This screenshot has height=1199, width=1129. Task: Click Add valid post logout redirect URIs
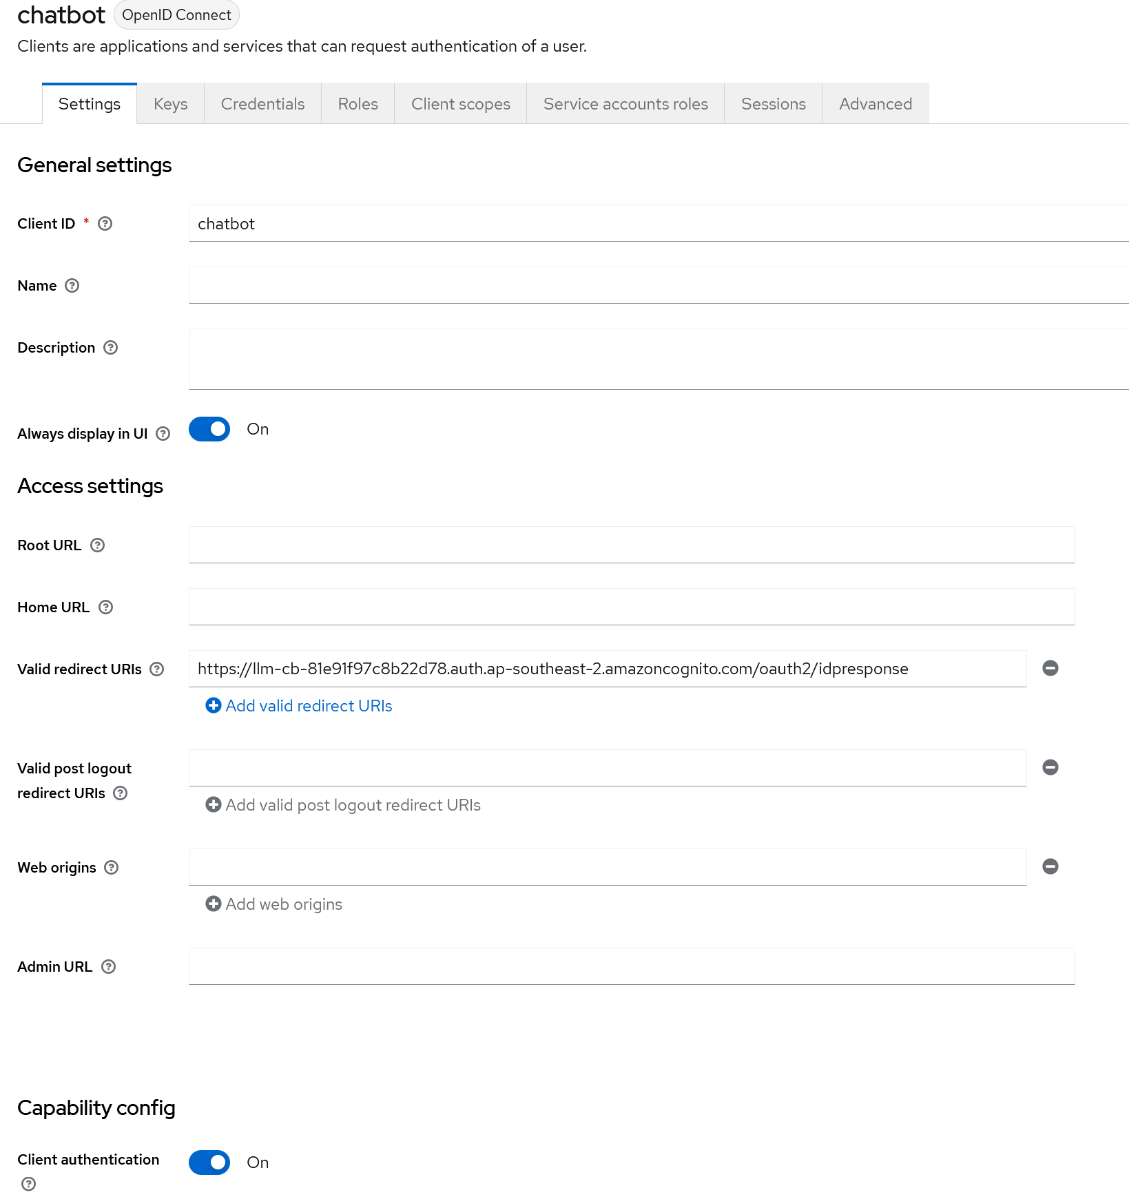coord(343,804)
